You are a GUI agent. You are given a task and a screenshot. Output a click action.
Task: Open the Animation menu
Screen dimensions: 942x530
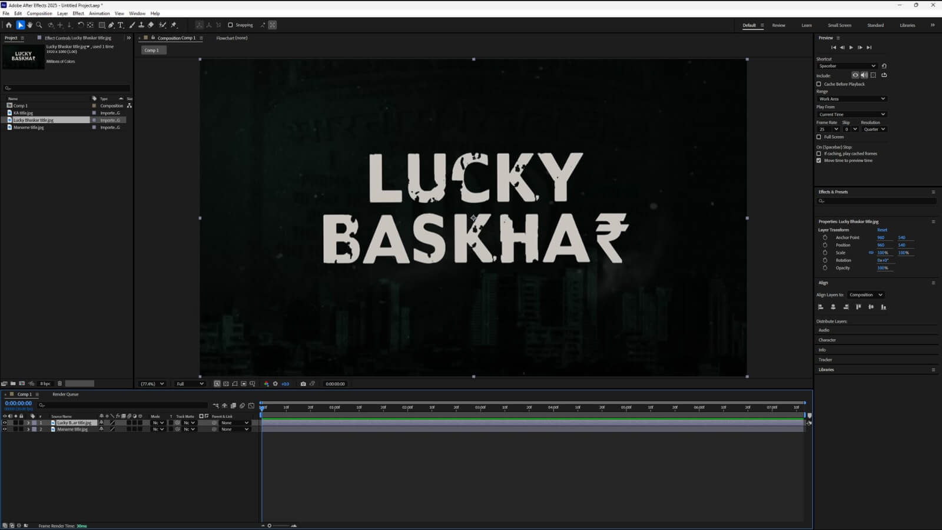[x=99, y=14]
